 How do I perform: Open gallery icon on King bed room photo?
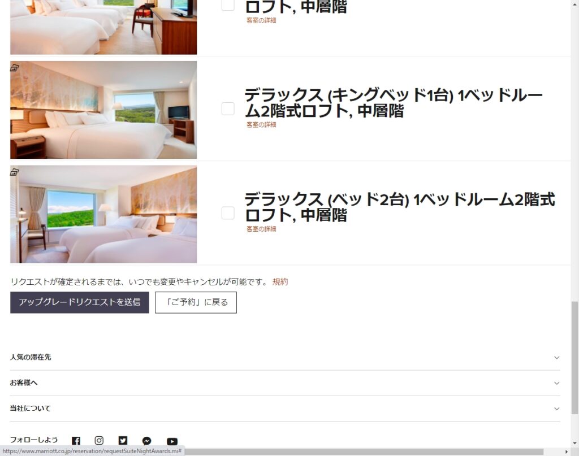click(14, 67)
